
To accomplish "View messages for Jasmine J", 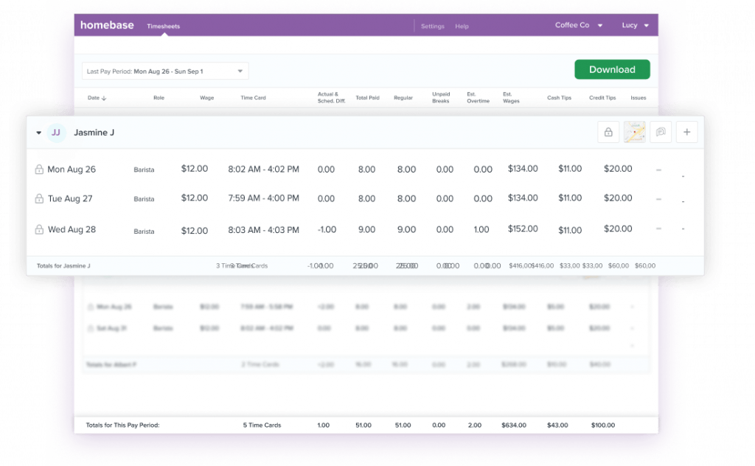I will 661,131.
